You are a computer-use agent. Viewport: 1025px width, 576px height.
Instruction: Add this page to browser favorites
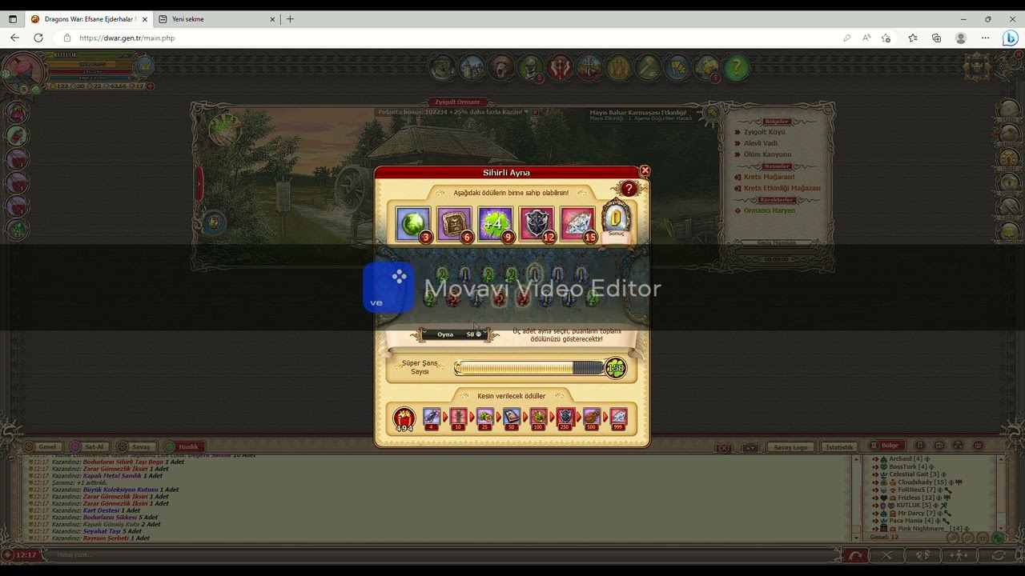(x=886, y=38)
